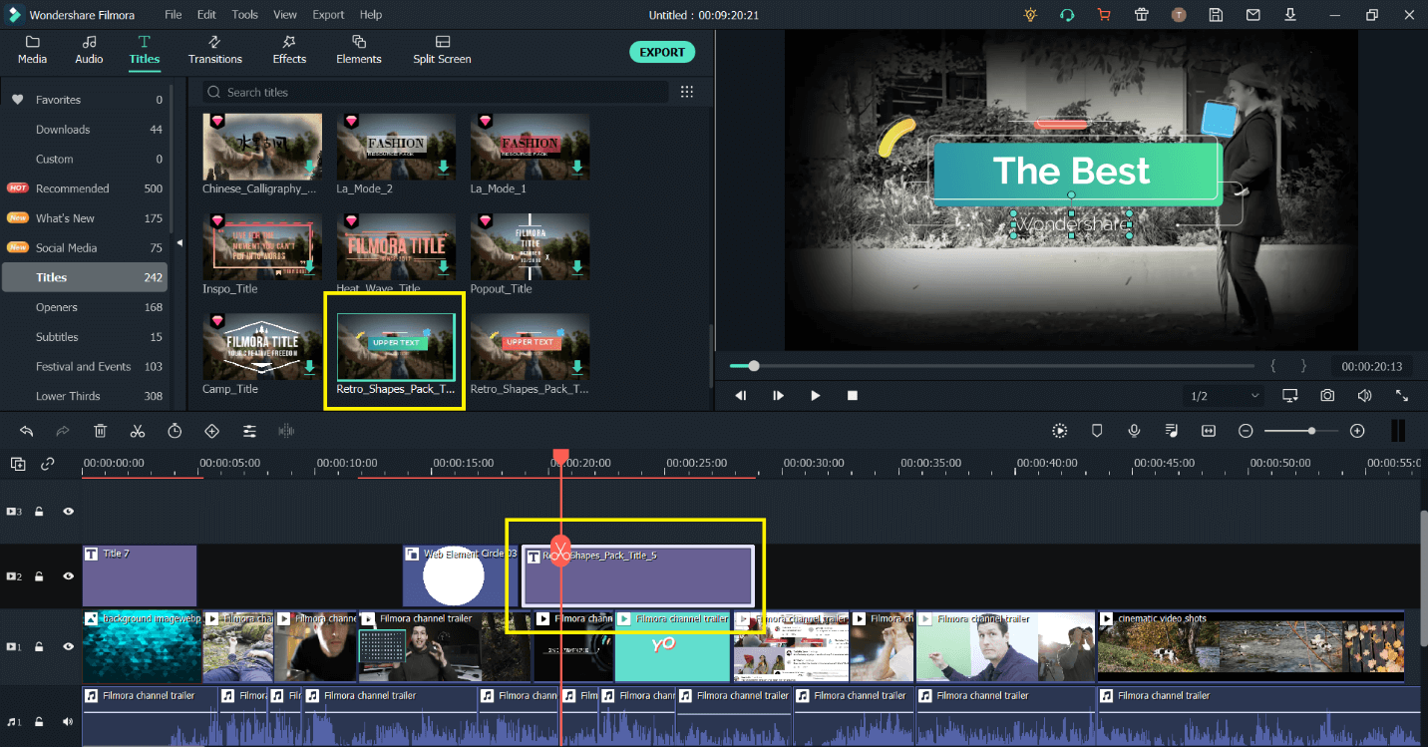Select the Openers category
The height and width of the screenshot is (747, 1428).
click(x=85, y=307)
